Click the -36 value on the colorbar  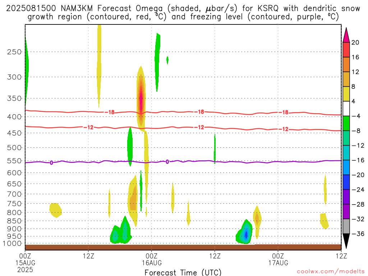(x=358, y=234)
